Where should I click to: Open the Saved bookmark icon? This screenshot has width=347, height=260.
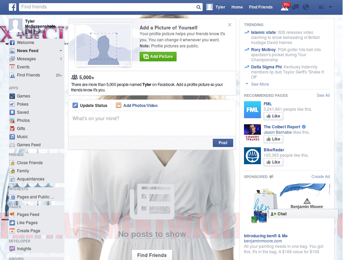pyautogui.click(x=12, y=112)
